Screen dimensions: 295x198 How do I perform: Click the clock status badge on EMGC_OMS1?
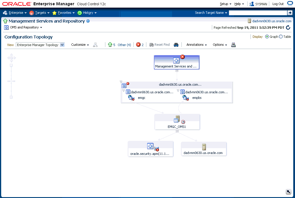point(183,122)
